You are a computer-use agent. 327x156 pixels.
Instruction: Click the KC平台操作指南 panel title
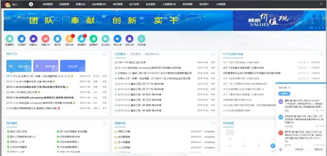tap(233, 54)
